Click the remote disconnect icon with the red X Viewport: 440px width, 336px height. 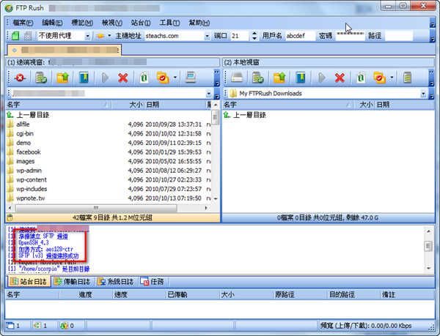pos(20,78)
